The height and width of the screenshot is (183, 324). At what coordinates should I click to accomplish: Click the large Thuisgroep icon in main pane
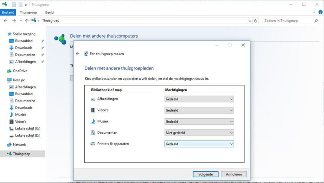(x=60, y=39)
